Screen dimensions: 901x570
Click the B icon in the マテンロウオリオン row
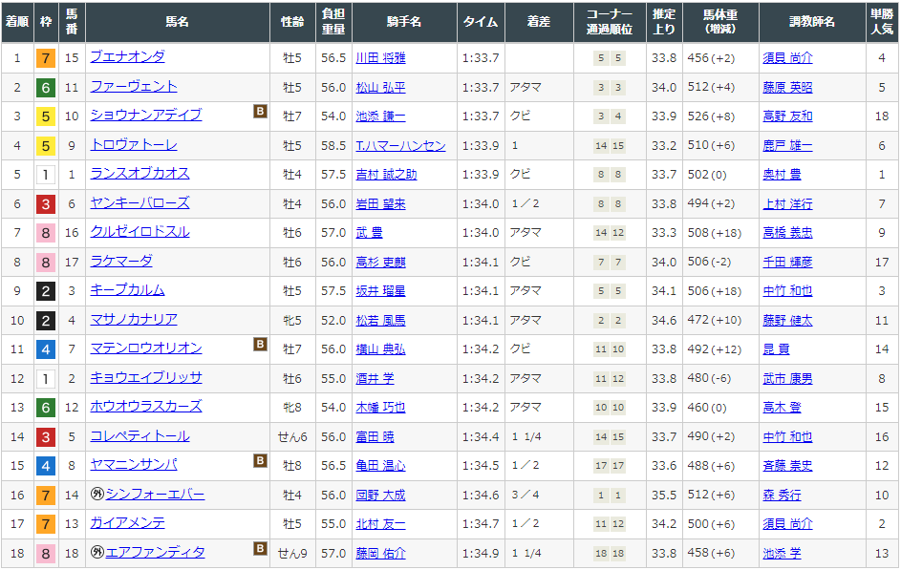(x=260, y=345)
